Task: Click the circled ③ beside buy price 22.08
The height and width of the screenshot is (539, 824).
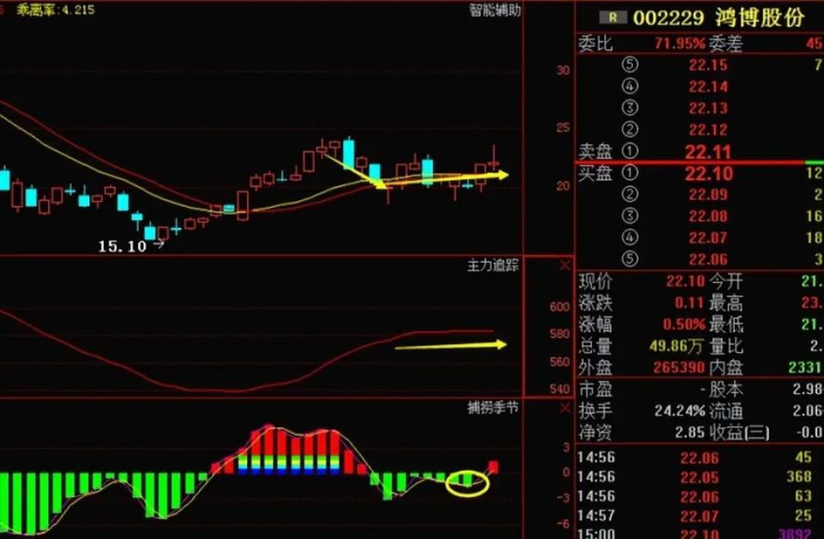Action: 629,216
